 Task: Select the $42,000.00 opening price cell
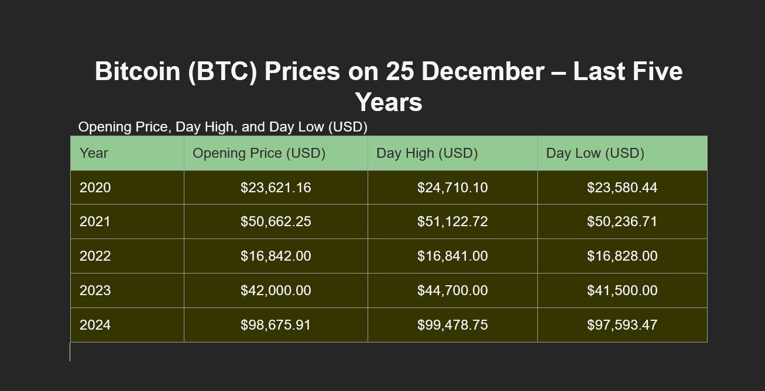276,290
